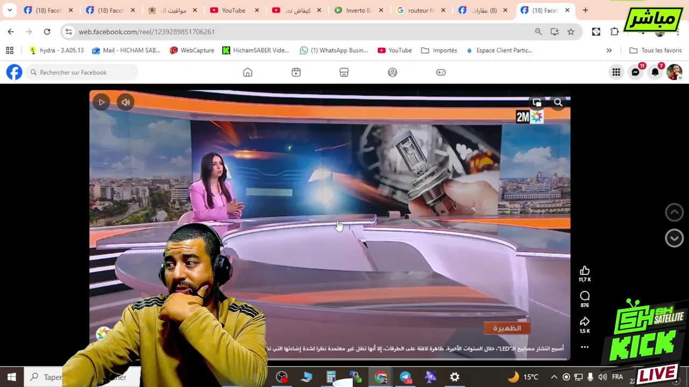
Task: Open reel in mini player mode
Action: click(537, 102)
